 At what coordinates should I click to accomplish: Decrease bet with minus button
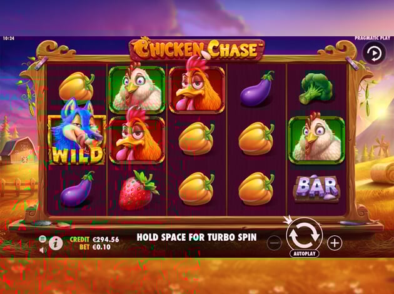pos(274,243)
